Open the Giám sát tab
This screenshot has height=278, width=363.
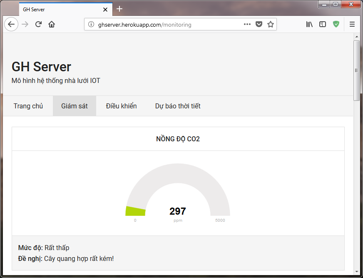(75, 106)
